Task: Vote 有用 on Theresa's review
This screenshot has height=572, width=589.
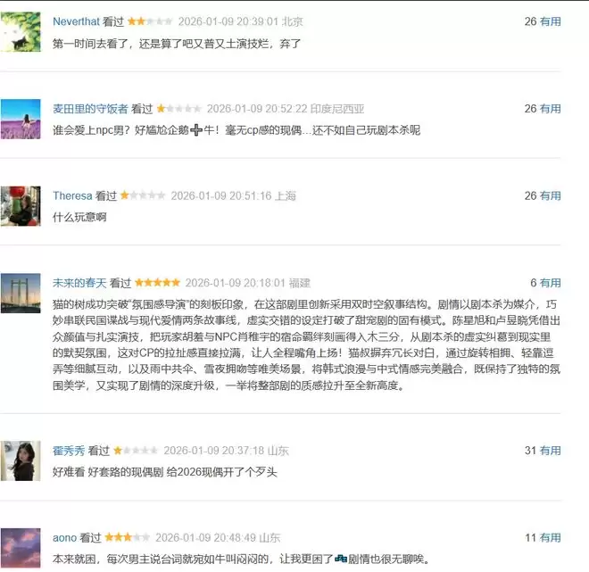Action: [550, 195]
